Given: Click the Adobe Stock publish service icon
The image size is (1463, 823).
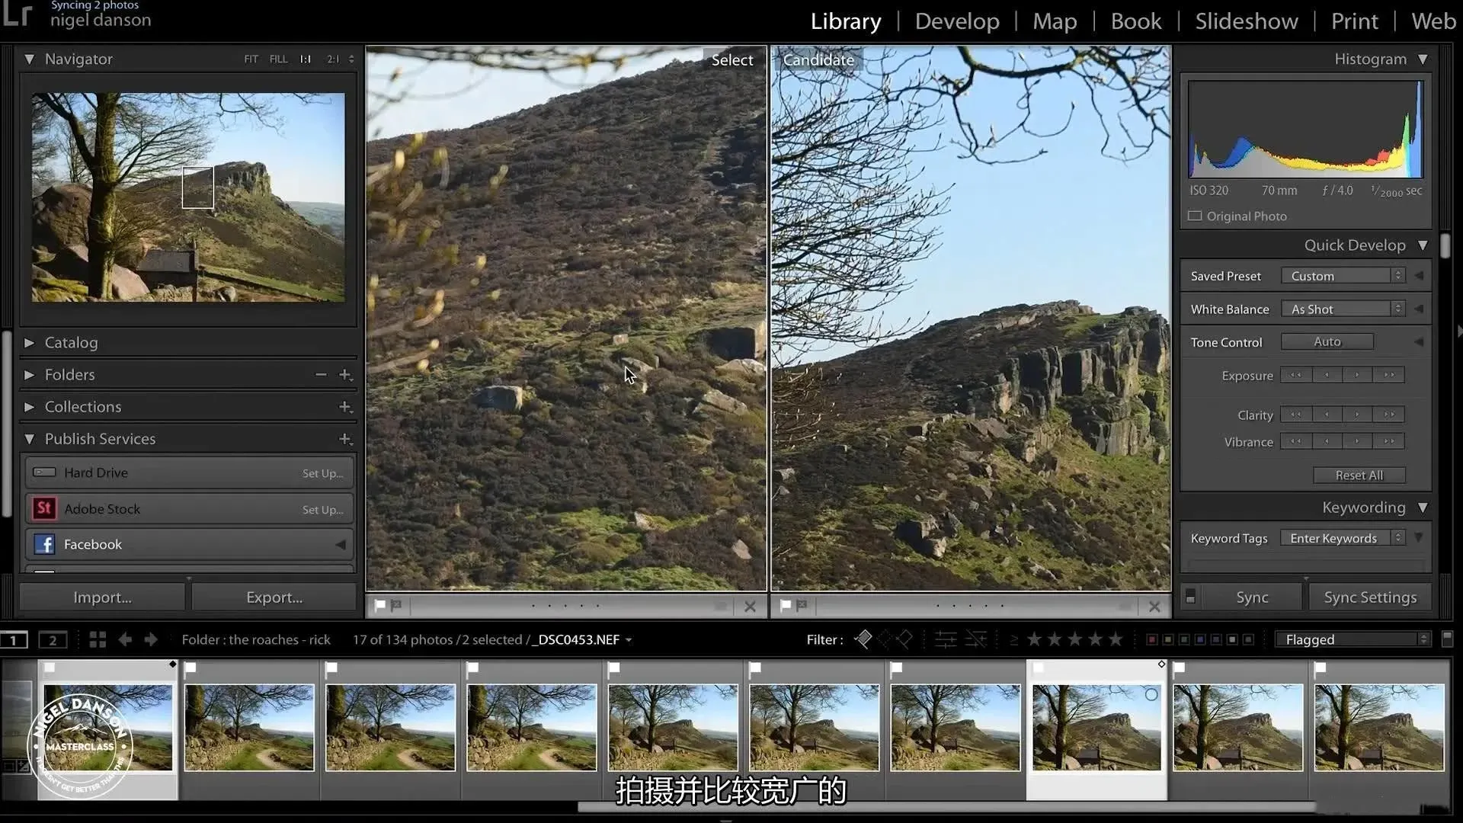Looking at the screenshot, I should pos(44,509).
